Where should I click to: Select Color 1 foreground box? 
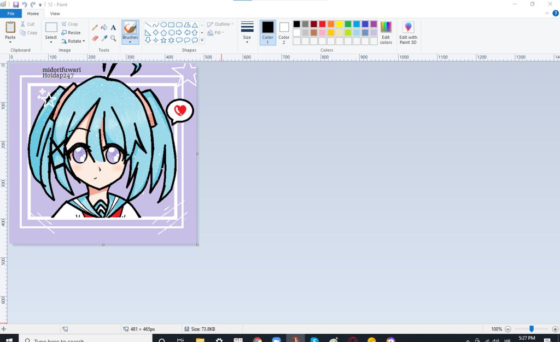coord(267,32)
